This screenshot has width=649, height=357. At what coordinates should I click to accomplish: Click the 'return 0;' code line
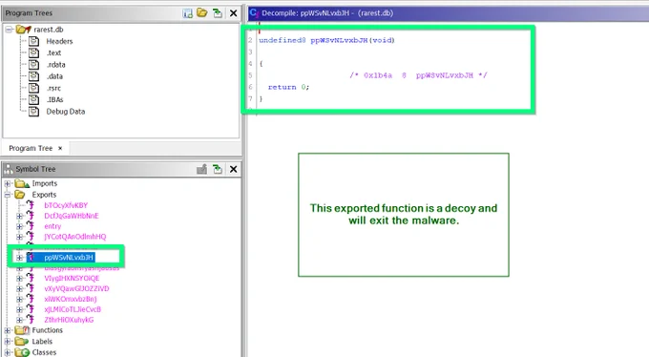click(x=288, y=87)
